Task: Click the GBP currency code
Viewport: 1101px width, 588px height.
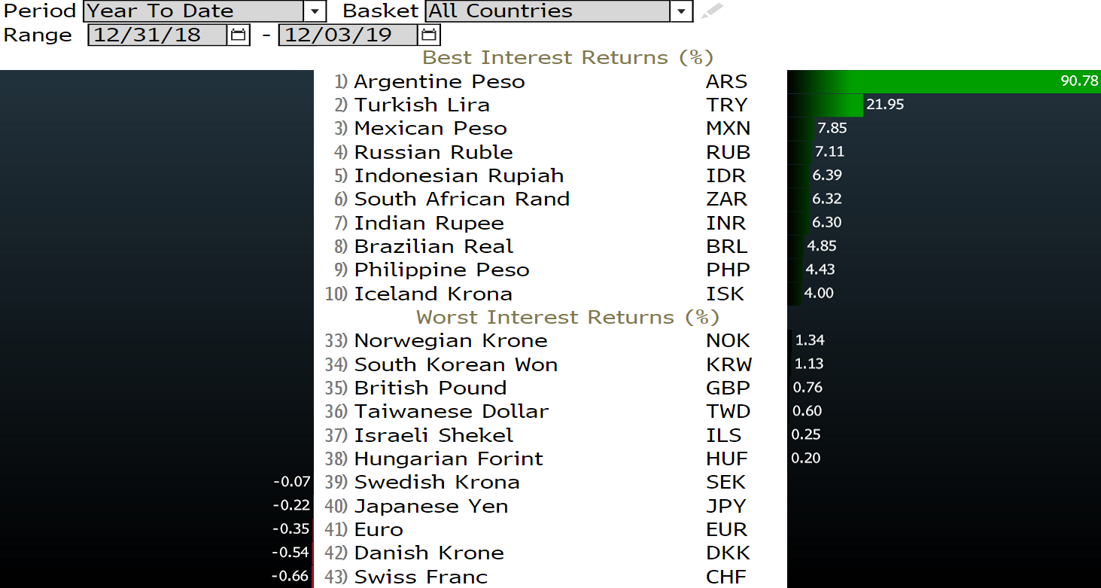Action: [x=728, y=388]
